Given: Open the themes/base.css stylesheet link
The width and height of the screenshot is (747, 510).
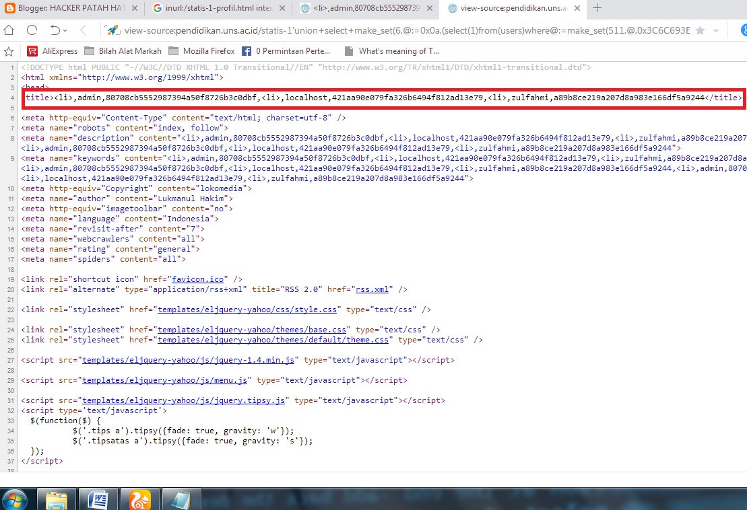Looking at the screenshot, I should click(x=251, y=330).
